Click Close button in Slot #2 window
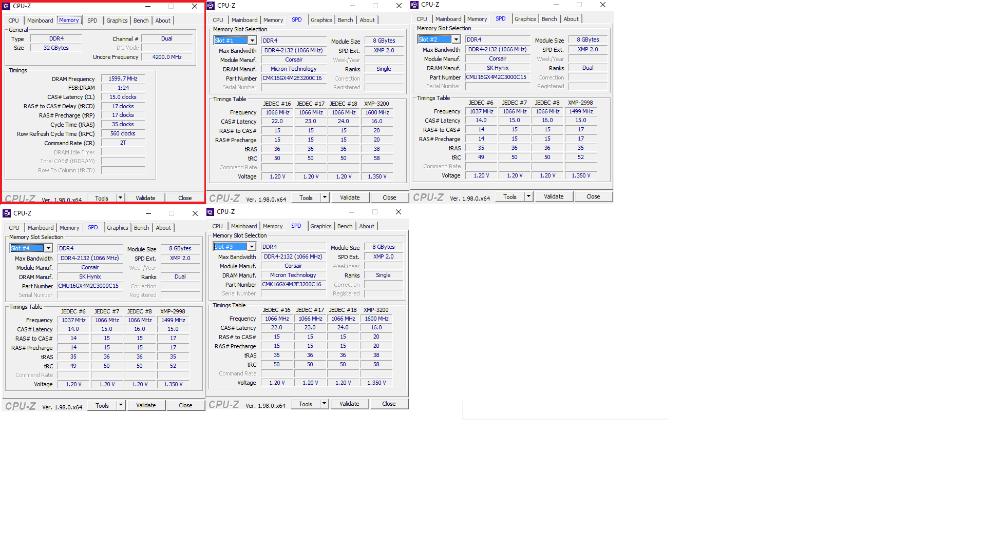986x554 pixels. tap(593, 196)
